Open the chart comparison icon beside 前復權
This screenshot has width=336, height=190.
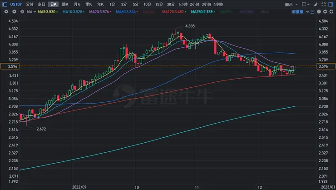click(x=312, y=12)
